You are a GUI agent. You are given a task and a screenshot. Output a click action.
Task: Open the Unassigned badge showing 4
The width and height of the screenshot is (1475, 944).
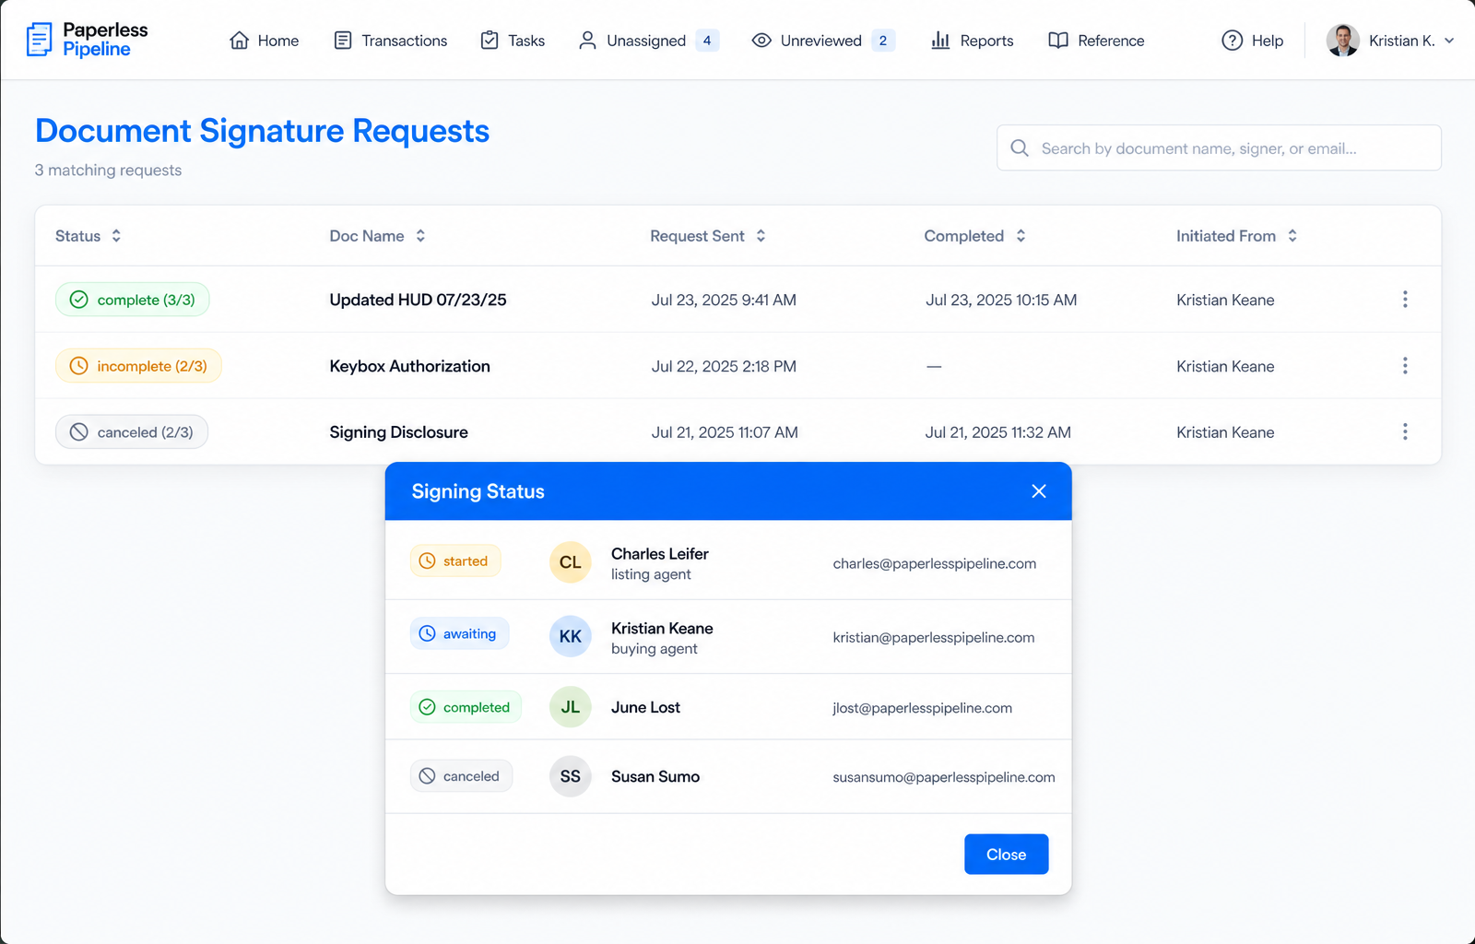pos(707,41)
